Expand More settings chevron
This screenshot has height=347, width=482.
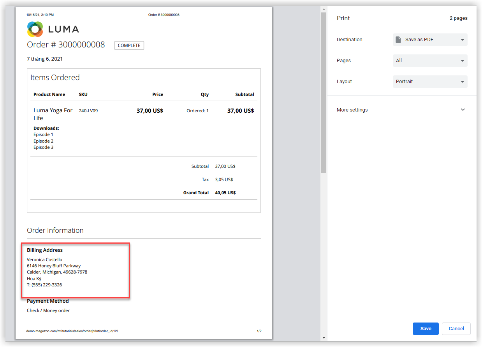click(463, 110)
